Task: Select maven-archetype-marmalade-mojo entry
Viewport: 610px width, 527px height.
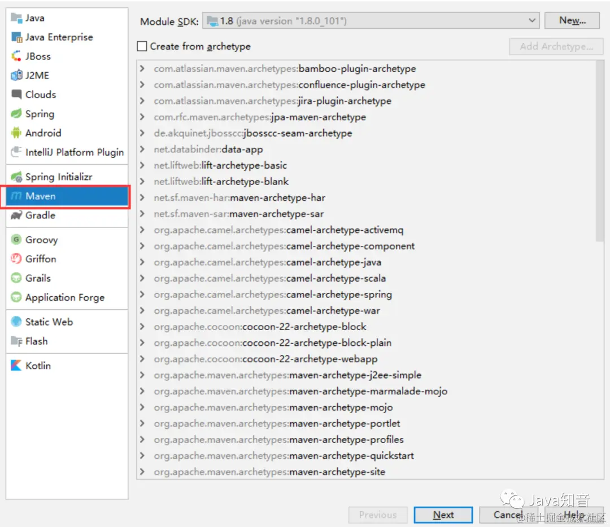Action: (300, 391)
